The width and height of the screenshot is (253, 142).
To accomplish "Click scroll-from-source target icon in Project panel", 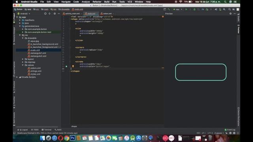I will (45, 14).
